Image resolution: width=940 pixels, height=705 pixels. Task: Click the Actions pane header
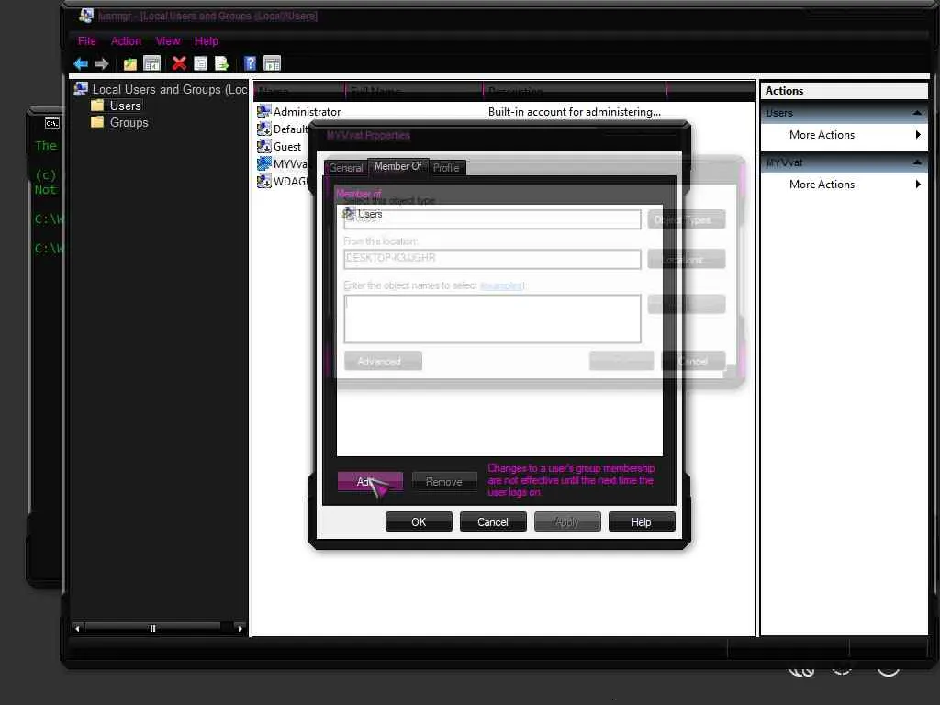[x=845, y=91]
